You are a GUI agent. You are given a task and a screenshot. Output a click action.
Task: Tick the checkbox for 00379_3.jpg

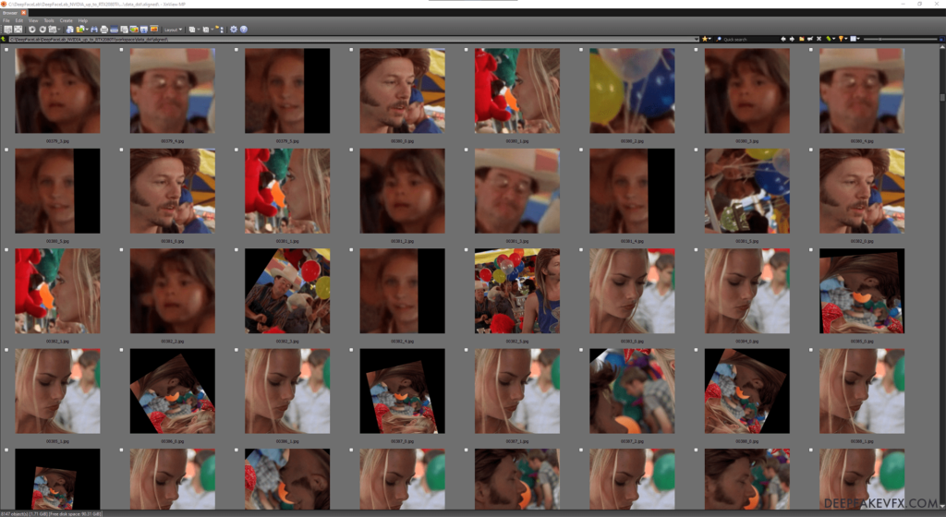(x=6, y=50)
